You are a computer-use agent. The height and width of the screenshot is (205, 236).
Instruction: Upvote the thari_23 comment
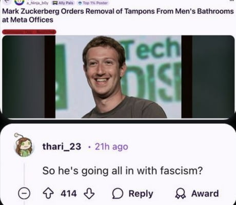click(x=48, y=193)
